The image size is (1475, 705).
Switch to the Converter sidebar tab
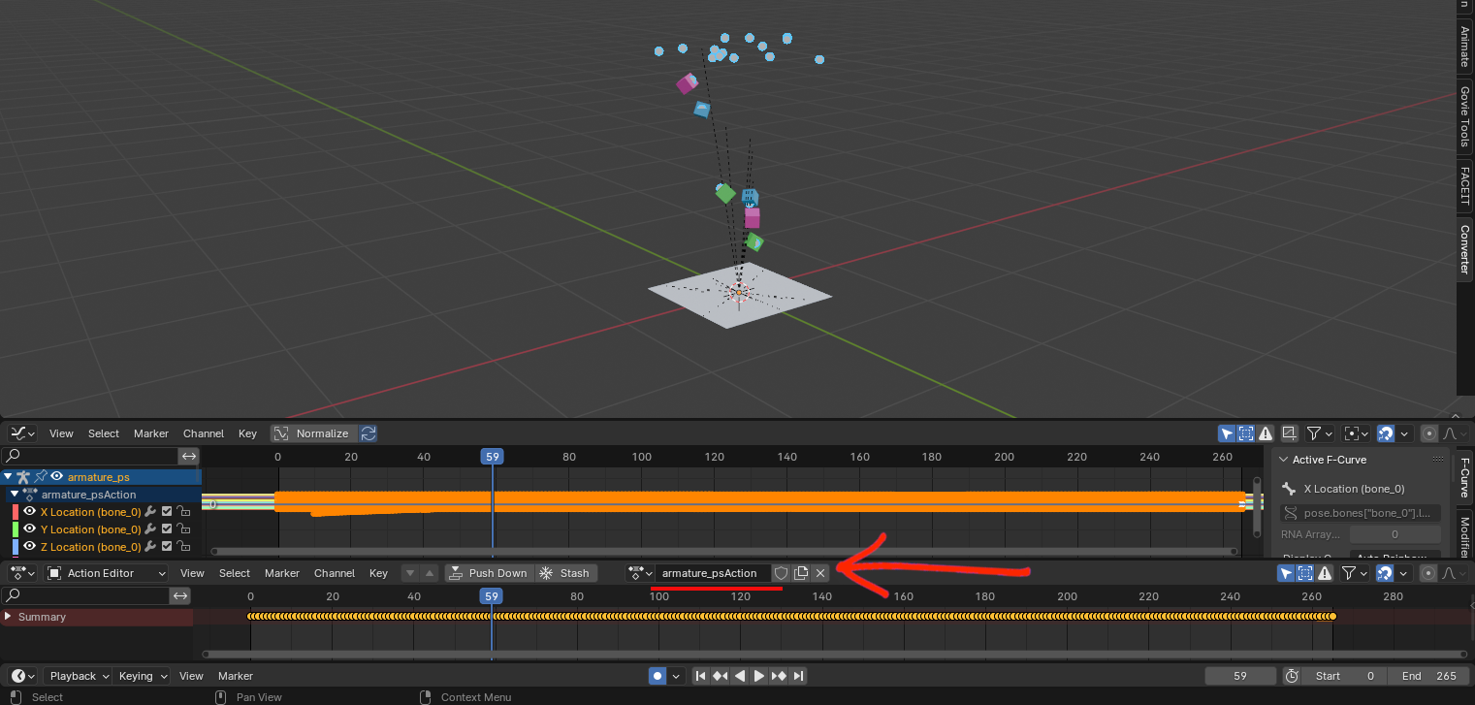click(x=1464, y=249)
